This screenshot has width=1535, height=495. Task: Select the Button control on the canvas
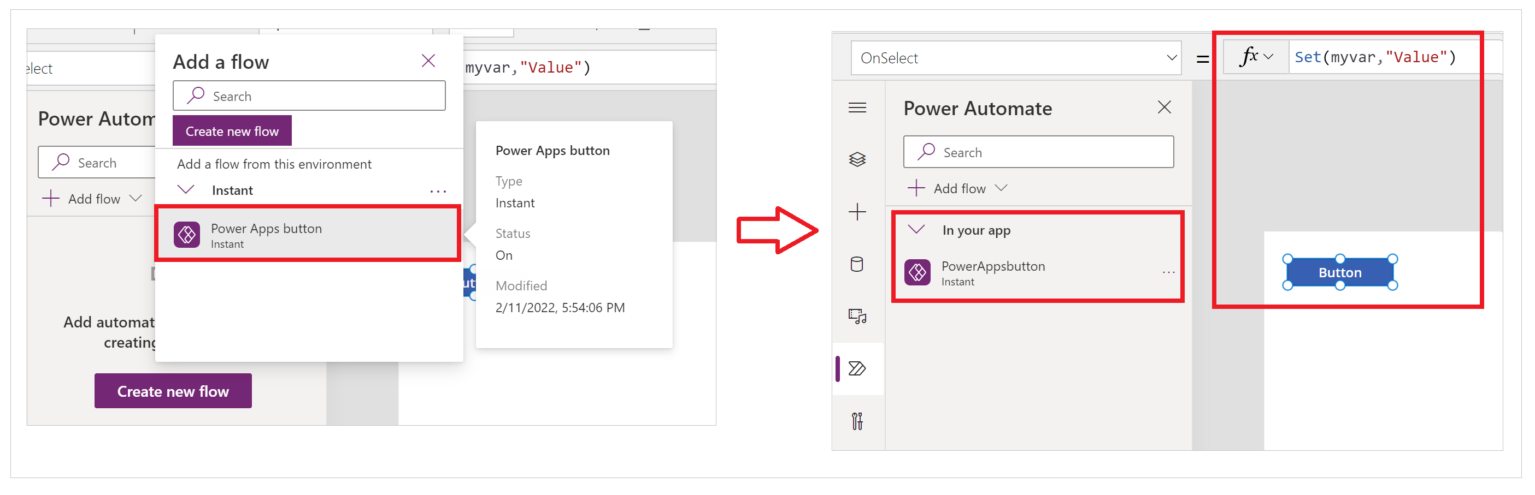pyautogui.click(x=1339, y=272)
